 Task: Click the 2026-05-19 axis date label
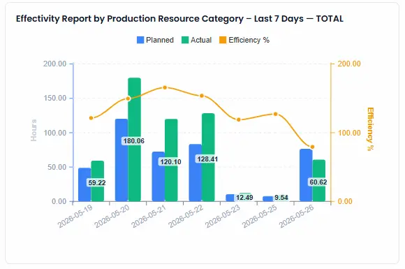75,217
